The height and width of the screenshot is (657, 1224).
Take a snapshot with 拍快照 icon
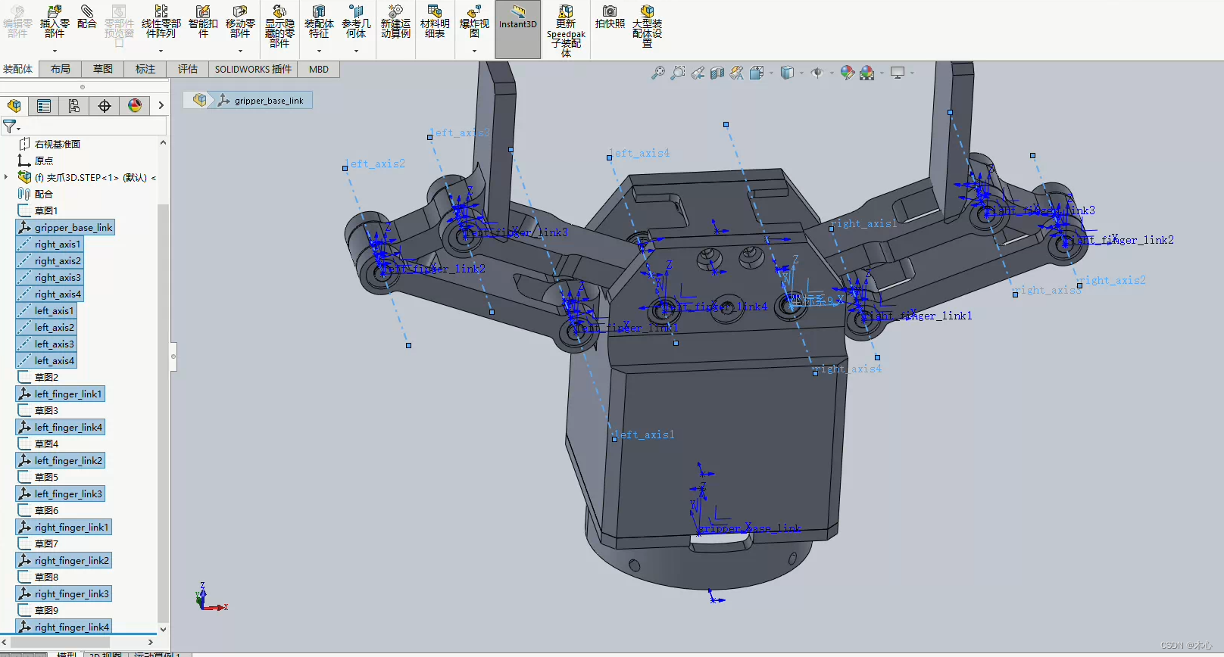pyautogui.click(x=610, y=11)
